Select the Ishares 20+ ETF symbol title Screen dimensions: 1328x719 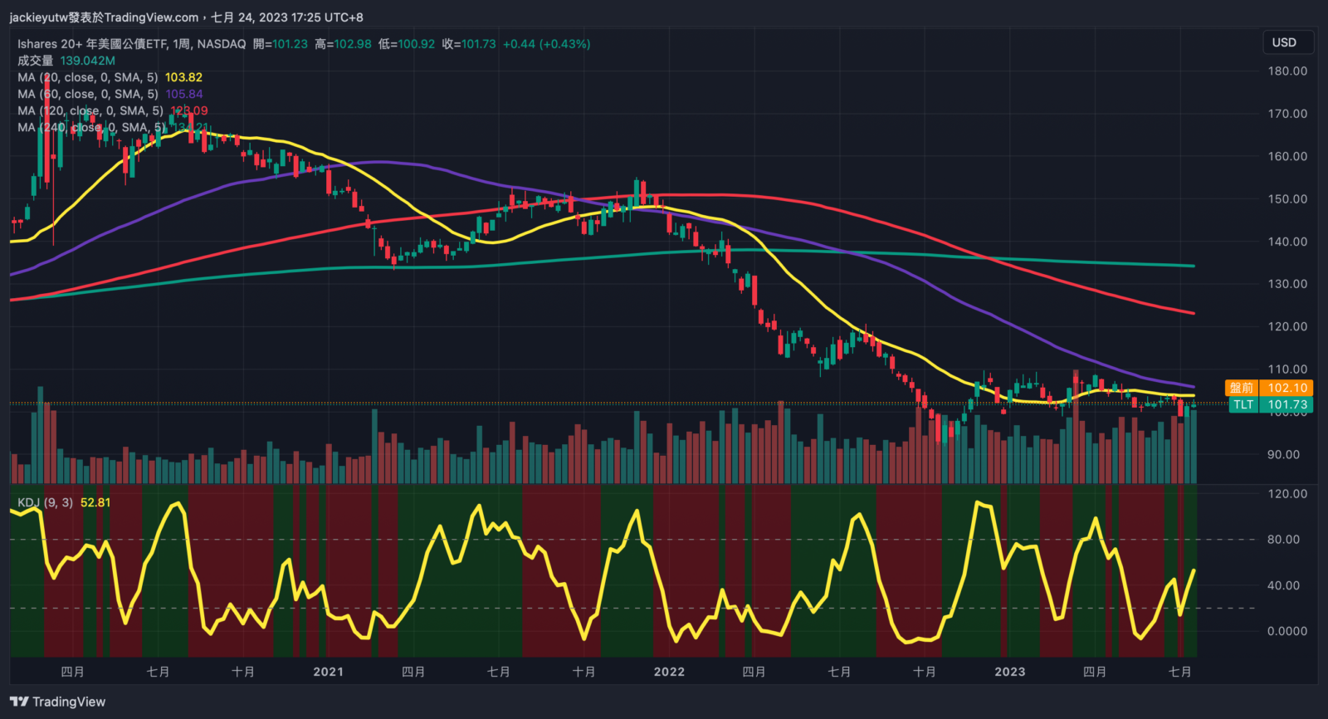point(131,44)
